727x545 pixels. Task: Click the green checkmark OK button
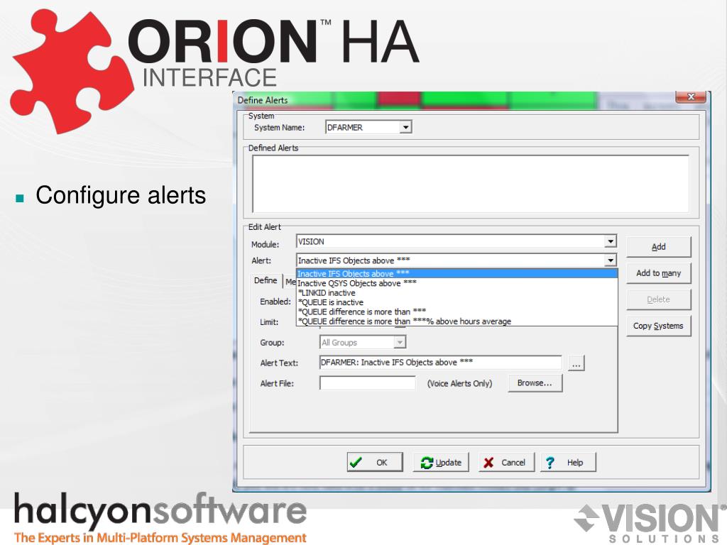tap(375, 462)
